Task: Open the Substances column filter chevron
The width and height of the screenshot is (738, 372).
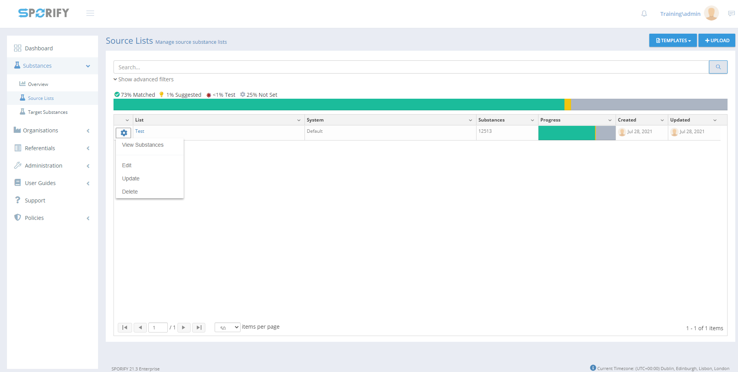Action: [532, 120]
